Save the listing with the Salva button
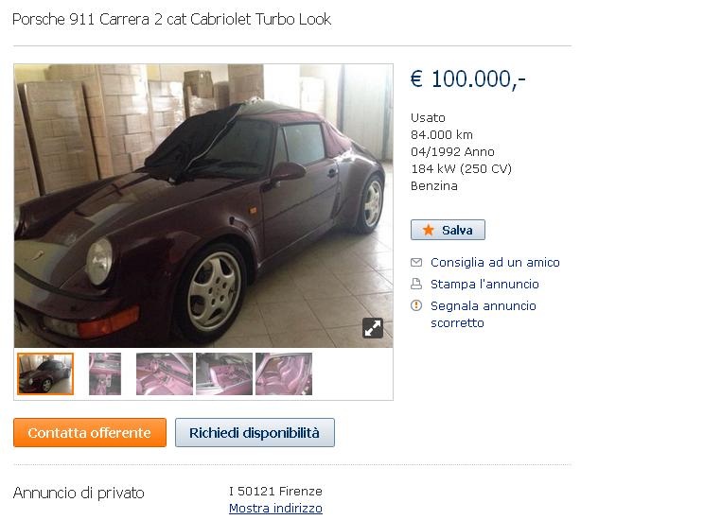 pyautogui.click(x=448, y=230)
